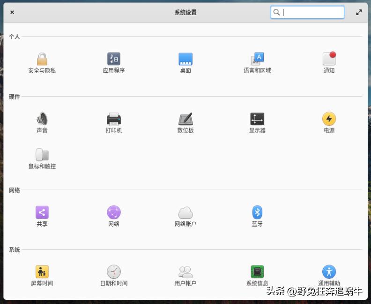This screenshot has width=371, height=304.
Task: Open the 鼠标和触控 (Mouse & Touchpad) icon
Action: coord(42,155)
